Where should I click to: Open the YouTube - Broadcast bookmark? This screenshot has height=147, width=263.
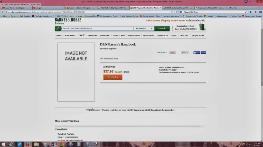pyautogui.click(x=42, y=16)
